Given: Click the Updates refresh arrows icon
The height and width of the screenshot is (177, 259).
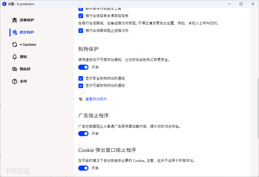Looking at the screenshot, I should tap(15, 45).
